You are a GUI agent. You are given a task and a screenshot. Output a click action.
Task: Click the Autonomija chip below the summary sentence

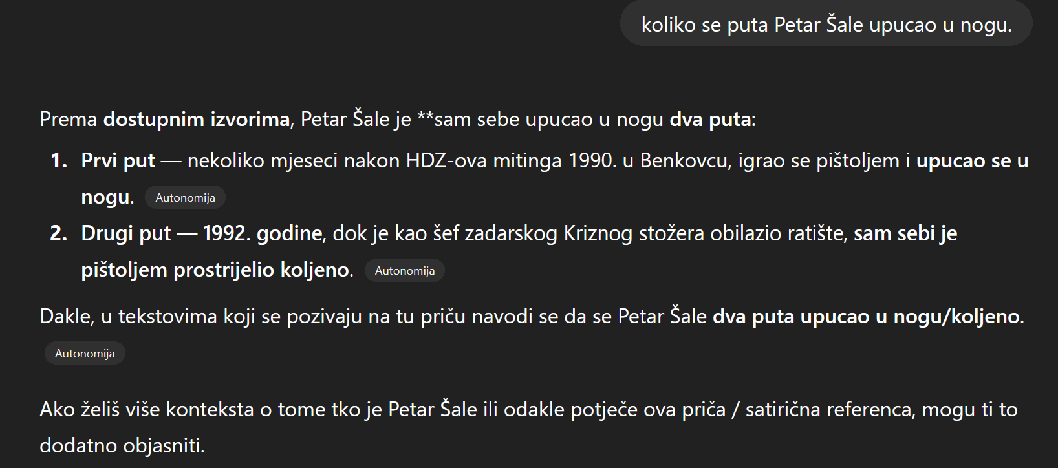click(85, 354)
